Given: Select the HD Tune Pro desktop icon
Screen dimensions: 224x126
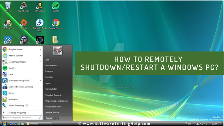Looking at the screenshot, I should [8, 24].
